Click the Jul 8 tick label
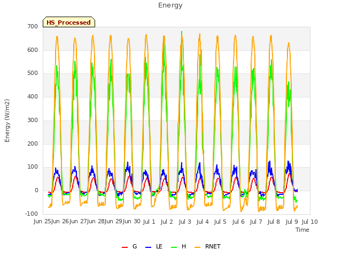Image resolution: width=342 pixels, height=257 pixels. tap(274, 222)
